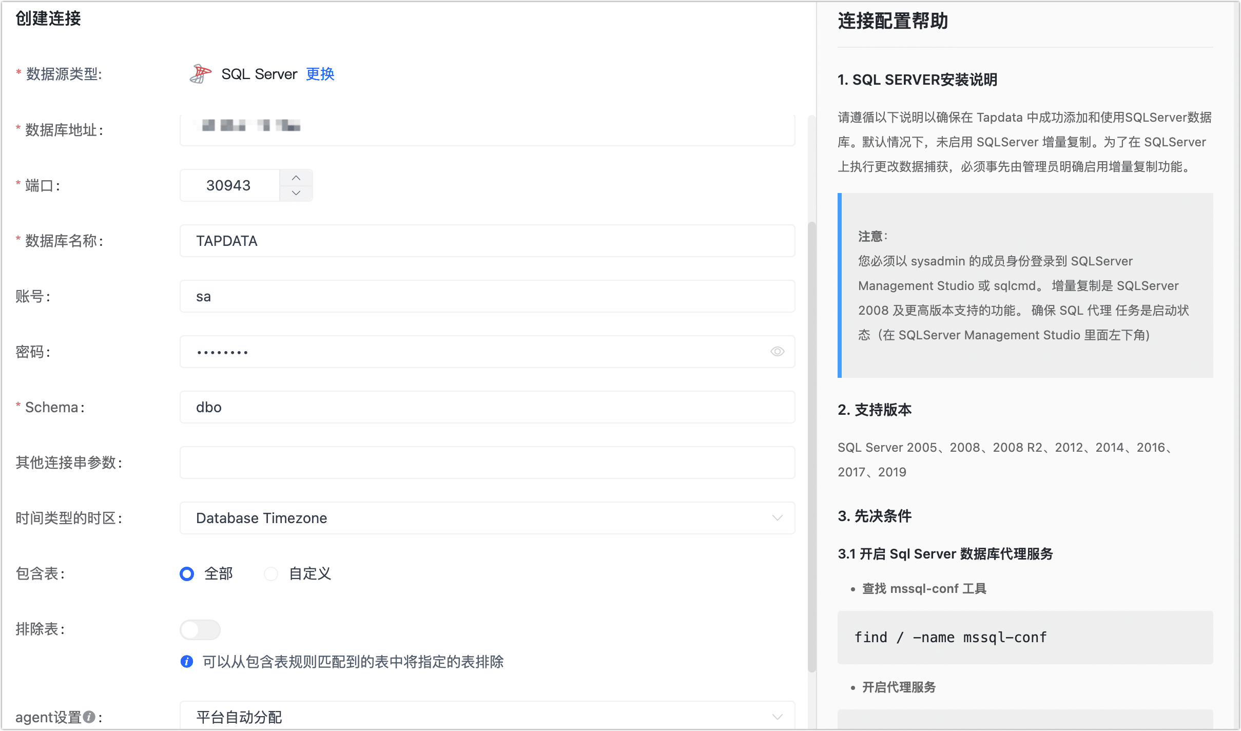1241x731 pixels.
Task: Click the Schema field containing dbo
Action: click(x=487, y=407)
